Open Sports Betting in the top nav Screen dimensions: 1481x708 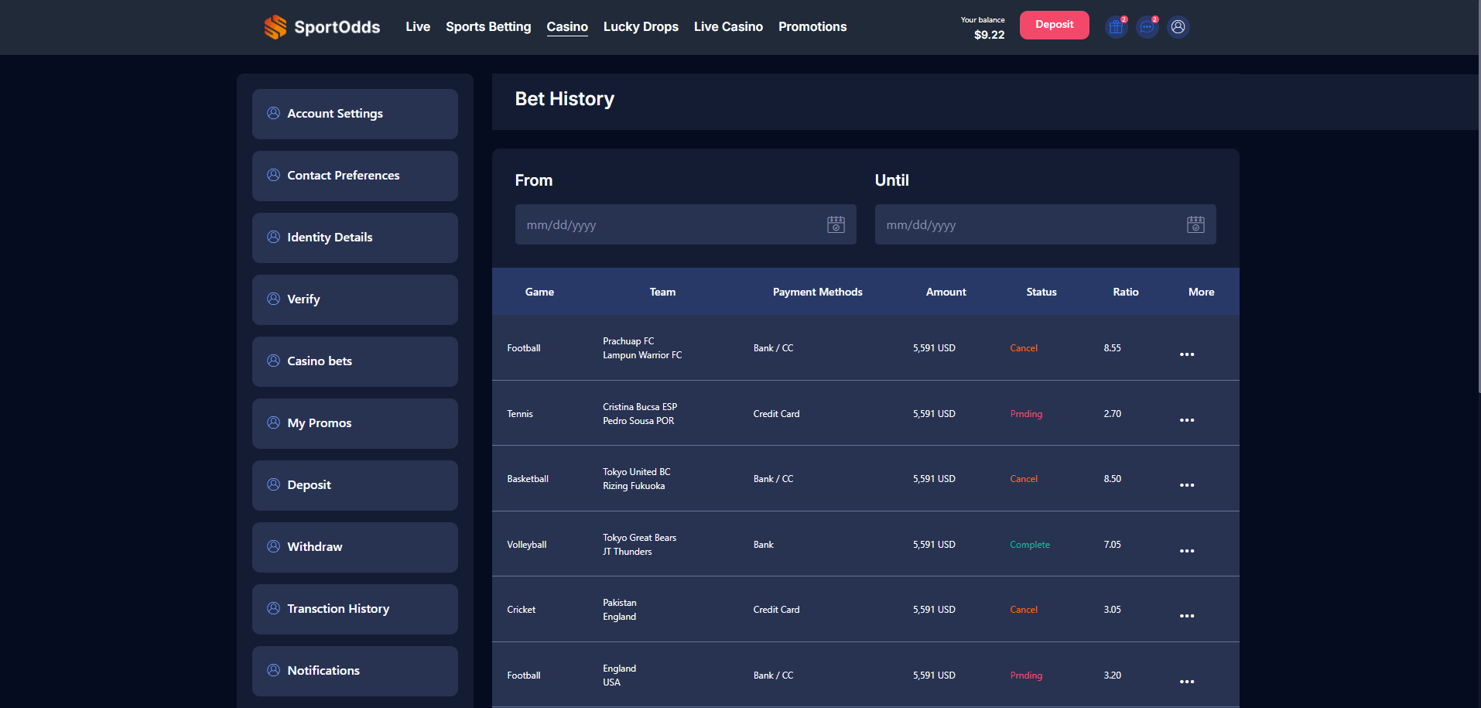488,26
